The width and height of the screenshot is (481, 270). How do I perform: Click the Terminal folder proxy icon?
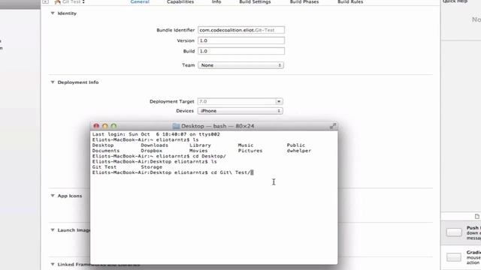176,126
